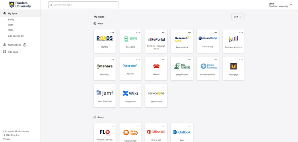Open the Outlook Mail logo
The width and height of the screenshot is (298, 142).
(182, 132)
